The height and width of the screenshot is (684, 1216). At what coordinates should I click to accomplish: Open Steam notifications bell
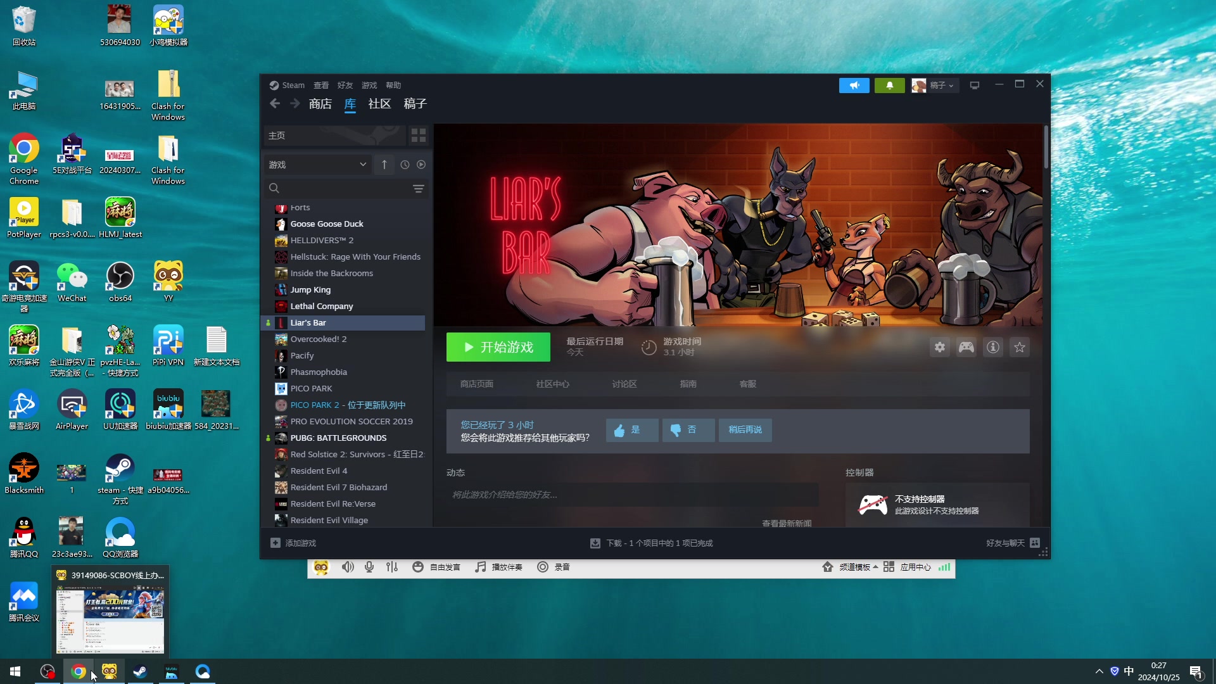889,85
